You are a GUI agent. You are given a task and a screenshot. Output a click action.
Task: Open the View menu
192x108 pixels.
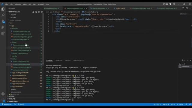[25, 4]
